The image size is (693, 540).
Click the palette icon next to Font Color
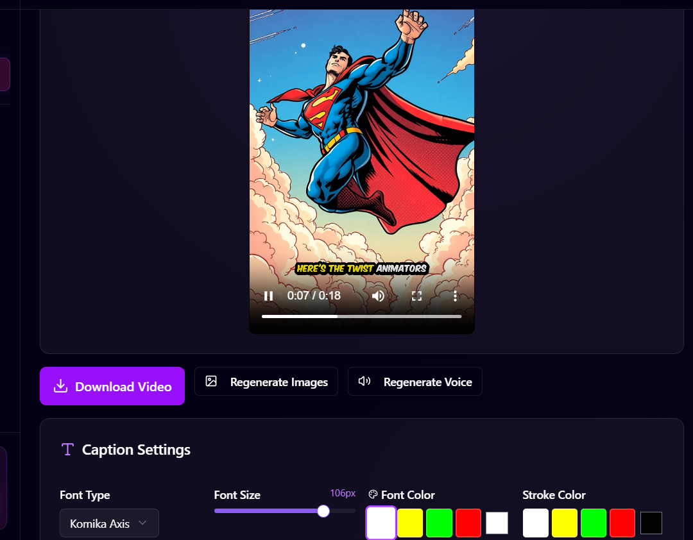click(373, 494)
